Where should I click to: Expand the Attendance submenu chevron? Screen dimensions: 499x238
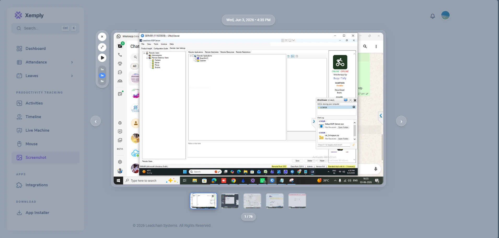click(x=72, y=62)
